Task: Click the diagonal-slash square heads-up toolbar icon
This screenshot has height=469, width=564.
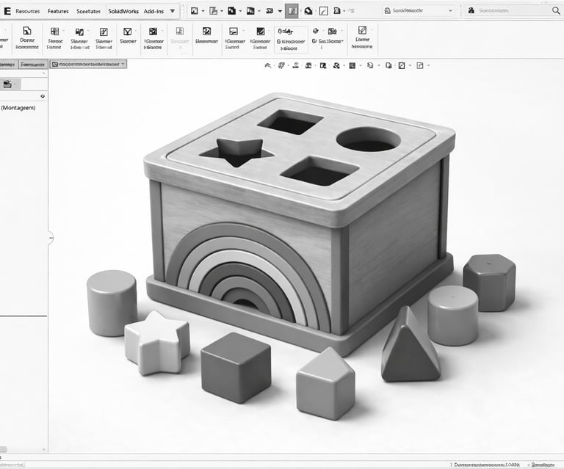Action: (402, 65)
